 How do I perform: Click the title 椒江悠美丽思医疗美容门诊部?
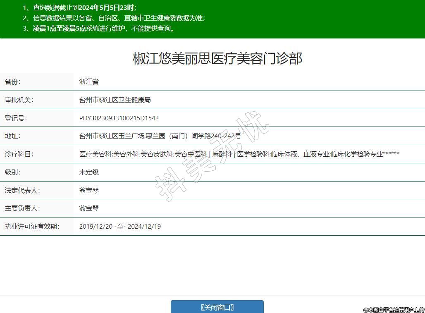point(217,58)
